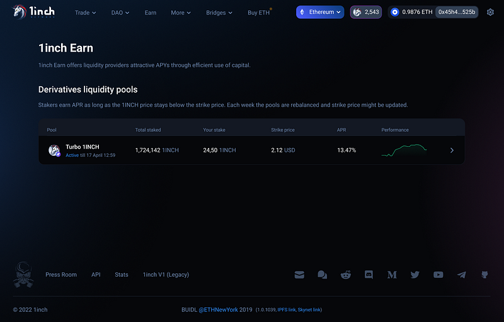This screenshot has height=322, width=504.
Task: Open the Reddit icon in footer
Action: 345,275
